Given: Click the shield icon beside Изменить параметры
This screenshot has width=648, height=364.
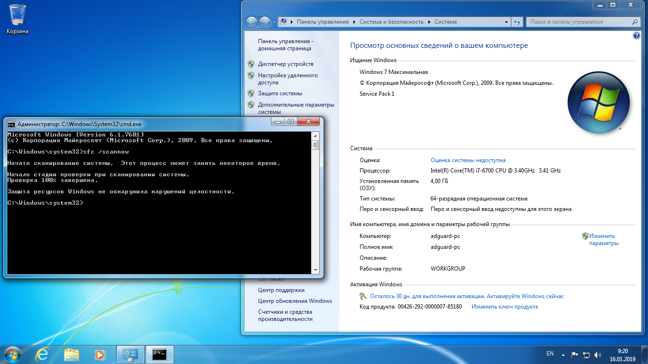Looking at the screenshot, I should pos(585,236).
